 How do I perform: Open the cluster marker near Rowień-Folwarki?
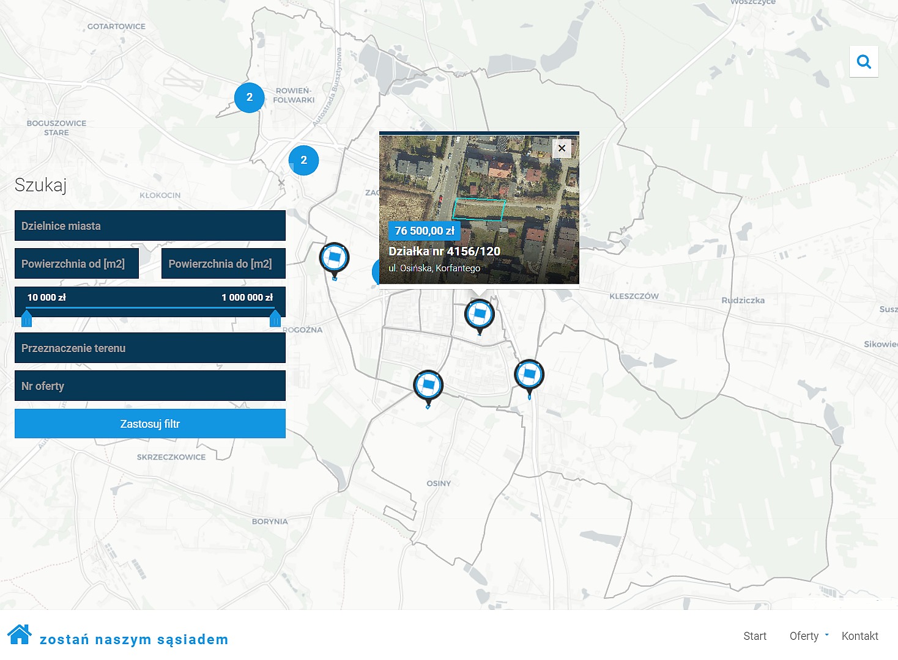[250, 98]
